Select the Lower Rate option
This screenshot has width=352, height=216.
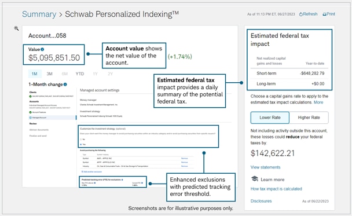[x=270, y=118]
